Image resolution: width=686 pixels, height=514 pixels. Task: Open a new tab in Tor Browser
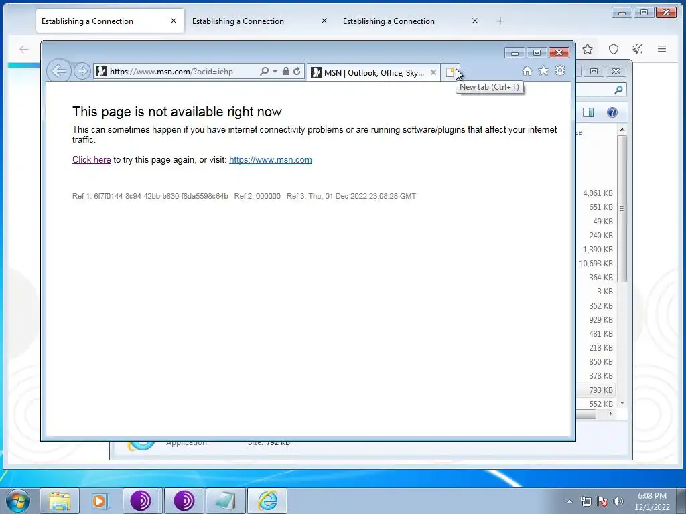500,21
